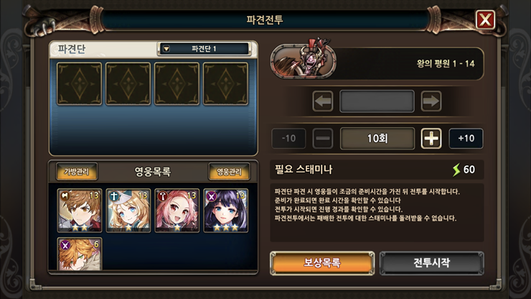
Task: Select the pink-haired hero portrait
Action: point(177,211)
